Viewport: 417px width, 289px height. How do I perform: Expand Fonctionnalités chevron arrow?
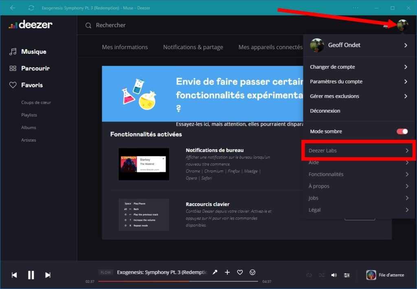click(407, 174)
